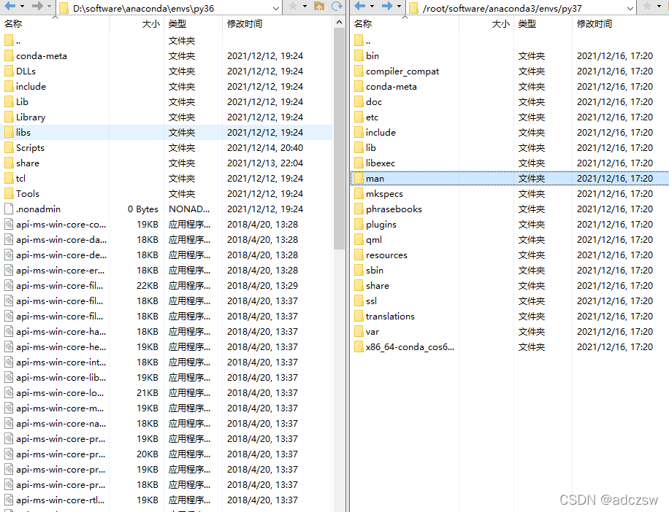Open the left pane address bar dropdown
The image size is (669, 512).
tap(276, 7)
